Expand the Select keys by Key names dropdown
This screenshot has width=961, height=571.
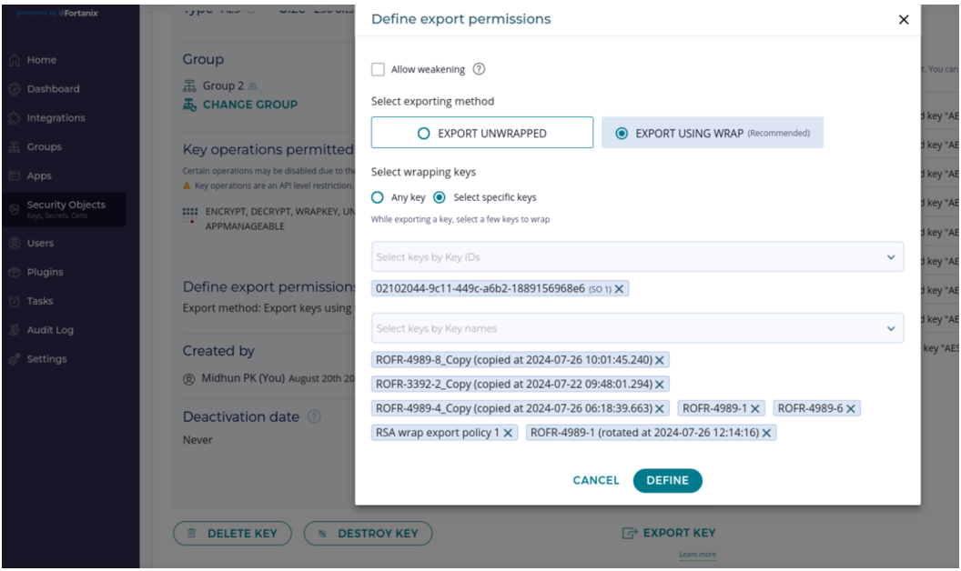[891, 329]
